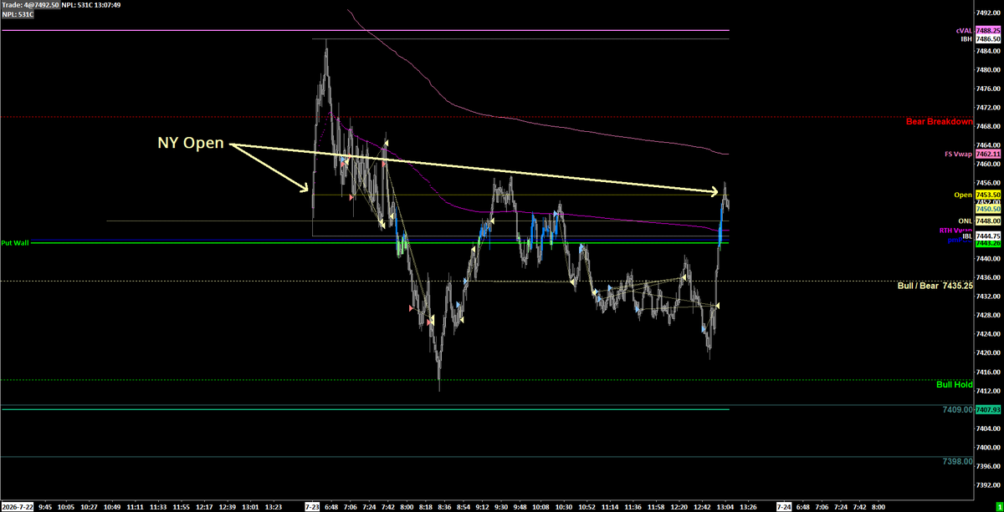This screenshot has width=1004, height=512.
Task: Select the 7-23 date marker on the time axis
Action: click(312, 506)
